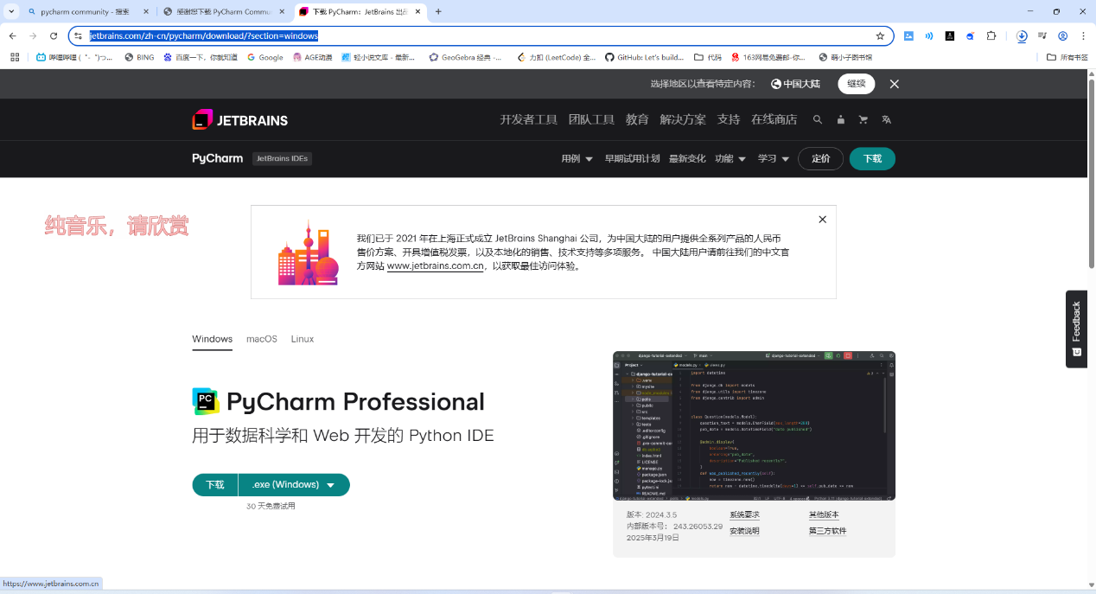Click the Feedback side tab
1096x594 pixels.
coord(1076,329)
